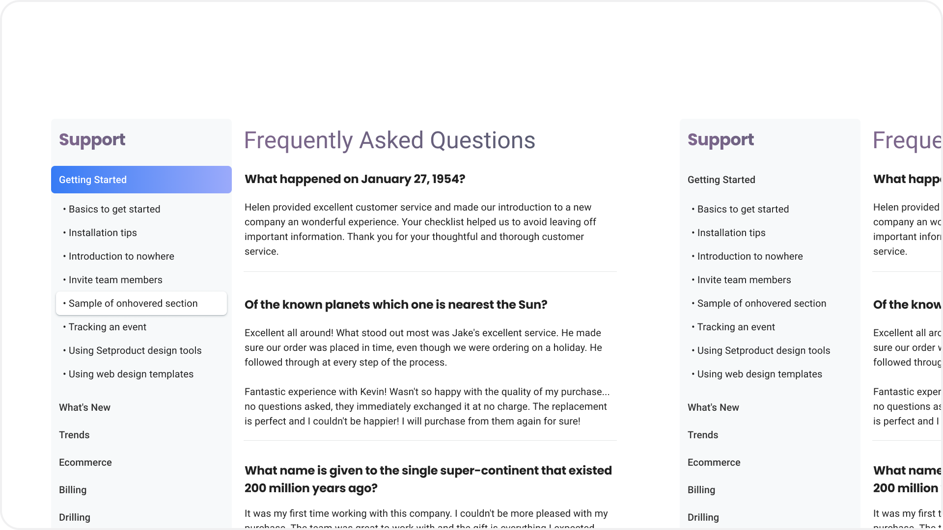The height and width of the screenshot is (530, 943).
Task: Click nearest planet to the Sun question
Action: click(x=396, y=304)
